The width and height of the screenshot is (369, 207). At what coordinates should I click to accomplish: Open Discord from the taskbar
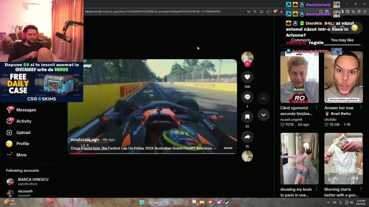(219, 202)
